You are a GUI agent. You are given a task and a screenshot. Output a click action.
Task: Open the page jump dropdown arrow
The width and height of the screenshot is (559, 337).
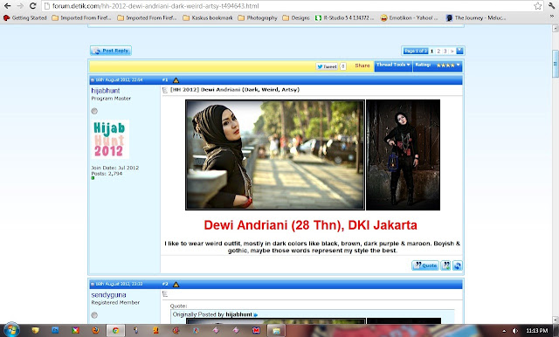[x=459, y=51]
